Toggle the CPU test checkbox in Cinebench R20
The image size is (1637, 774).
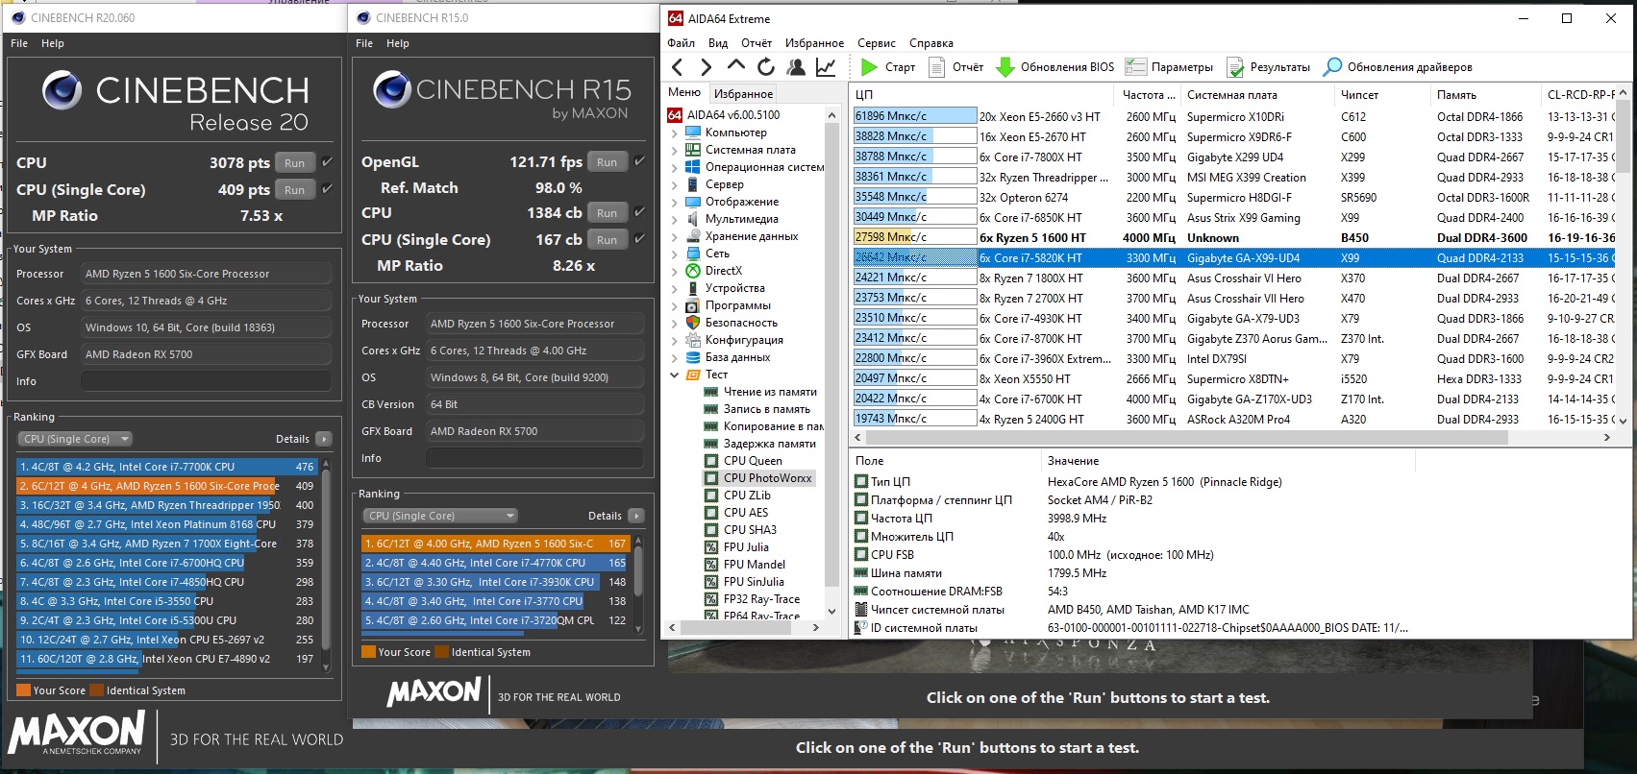point(327,162)
